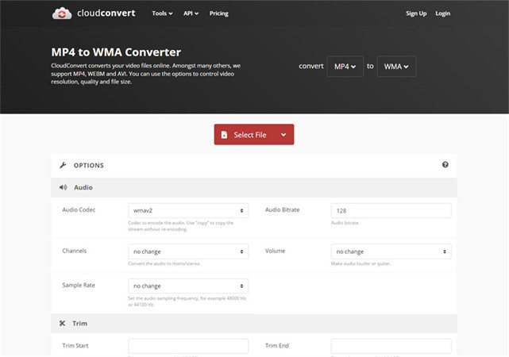Click the Trim Start input field
This screenshot has height=357, width=509.
point(188,347)
